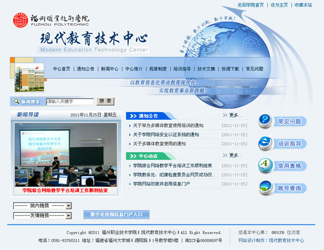Click the 培训指导 globe icon
324x250 pixels.
(266, 144)
